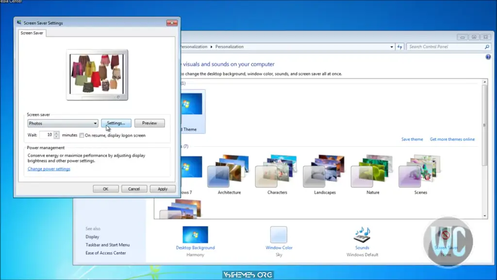Enable On resume, display logon screen
The width and height of the screenshot is (497, 280).
coord(82,135)
